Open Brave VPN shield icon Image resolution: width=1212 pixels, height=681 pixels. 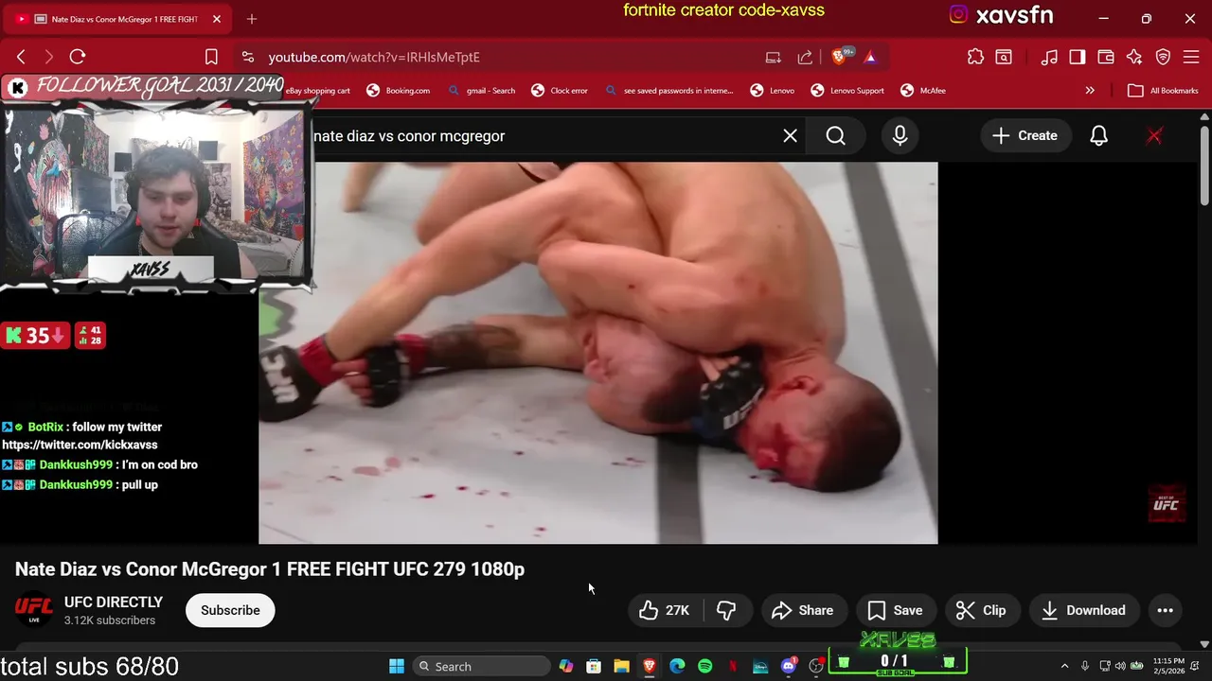[x=1164, y=57]
